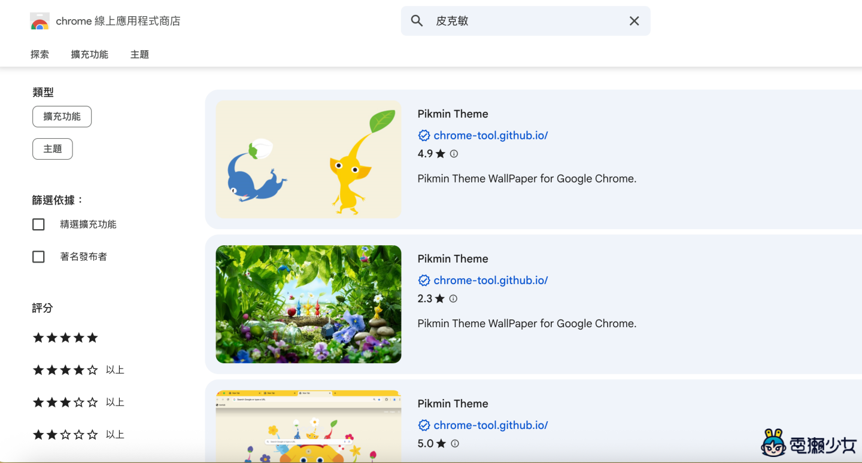Filter type by 主題 button
This screenshot has width=862, height=463.
tap(53, 149)
